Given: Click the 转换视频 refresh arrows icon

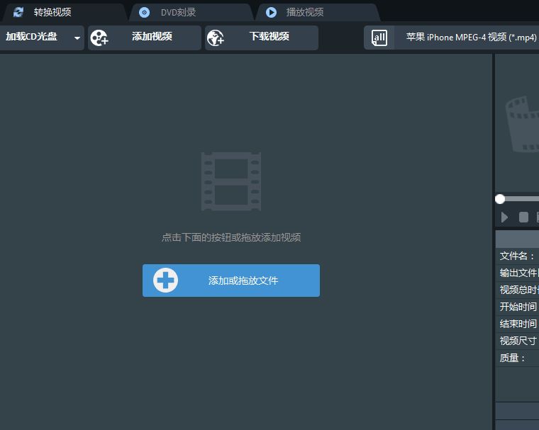Looking at the screenshot, I should point(18,12).
